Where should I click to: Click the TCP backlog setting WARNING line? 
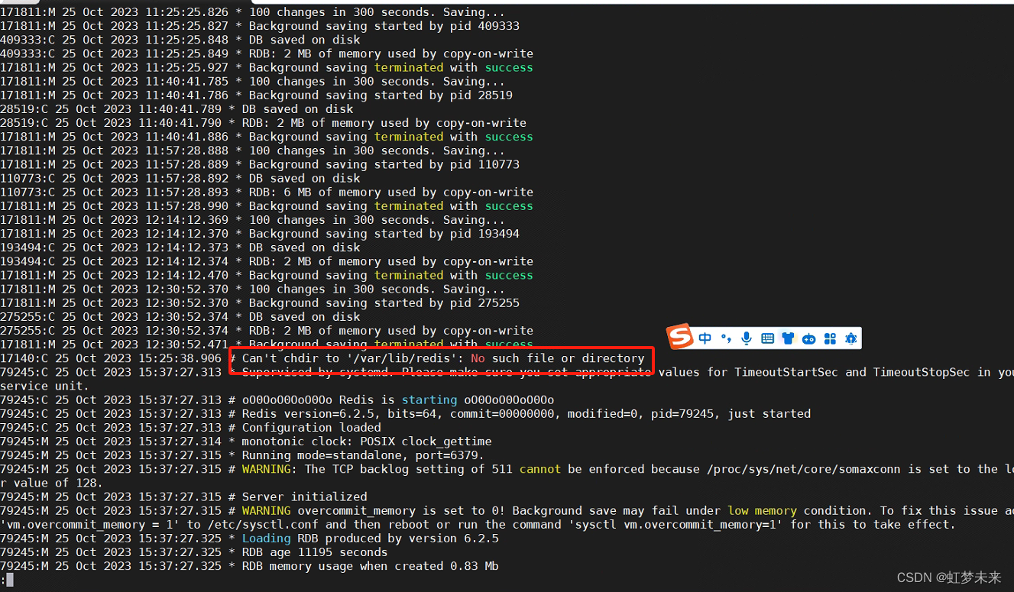click(x=507, y=469)
